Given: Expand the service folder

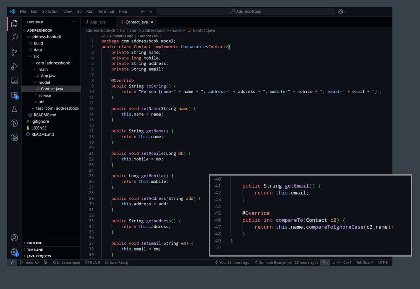Looking at the screenshot, I should click(x=51, y=95).
